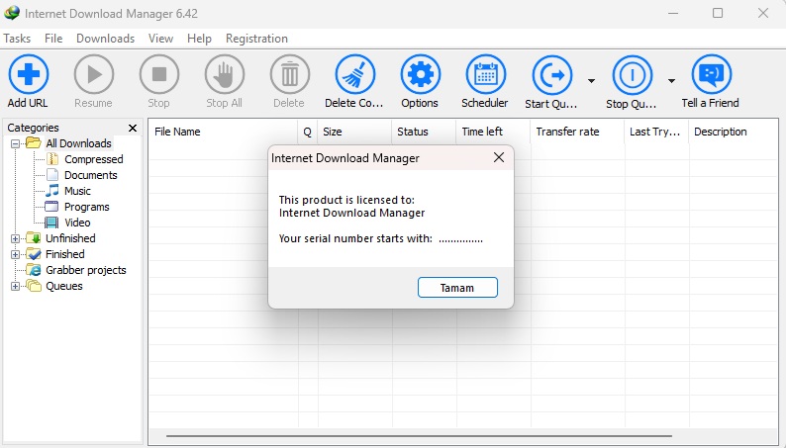The height and width of the screenshot is (448, 786).
Task: Click the Programs window category icon
Action: (51, 207)
